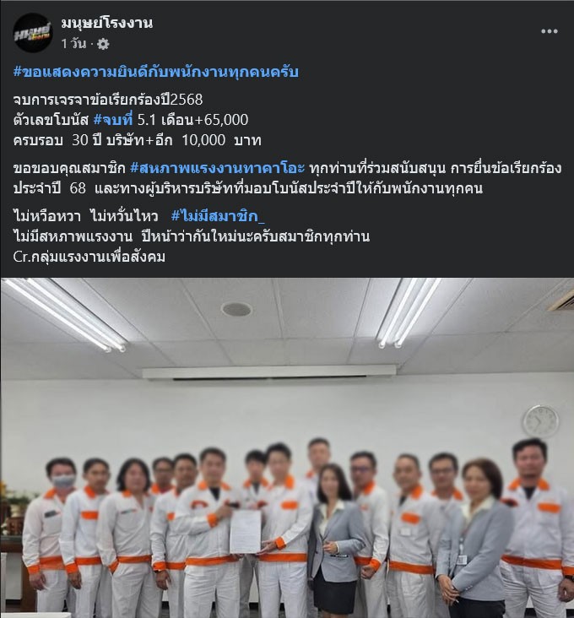This screenshot has height=618, width=574.
Task: Follow the #จบที่ hashtag link
Action: click(x=113, y=120)
